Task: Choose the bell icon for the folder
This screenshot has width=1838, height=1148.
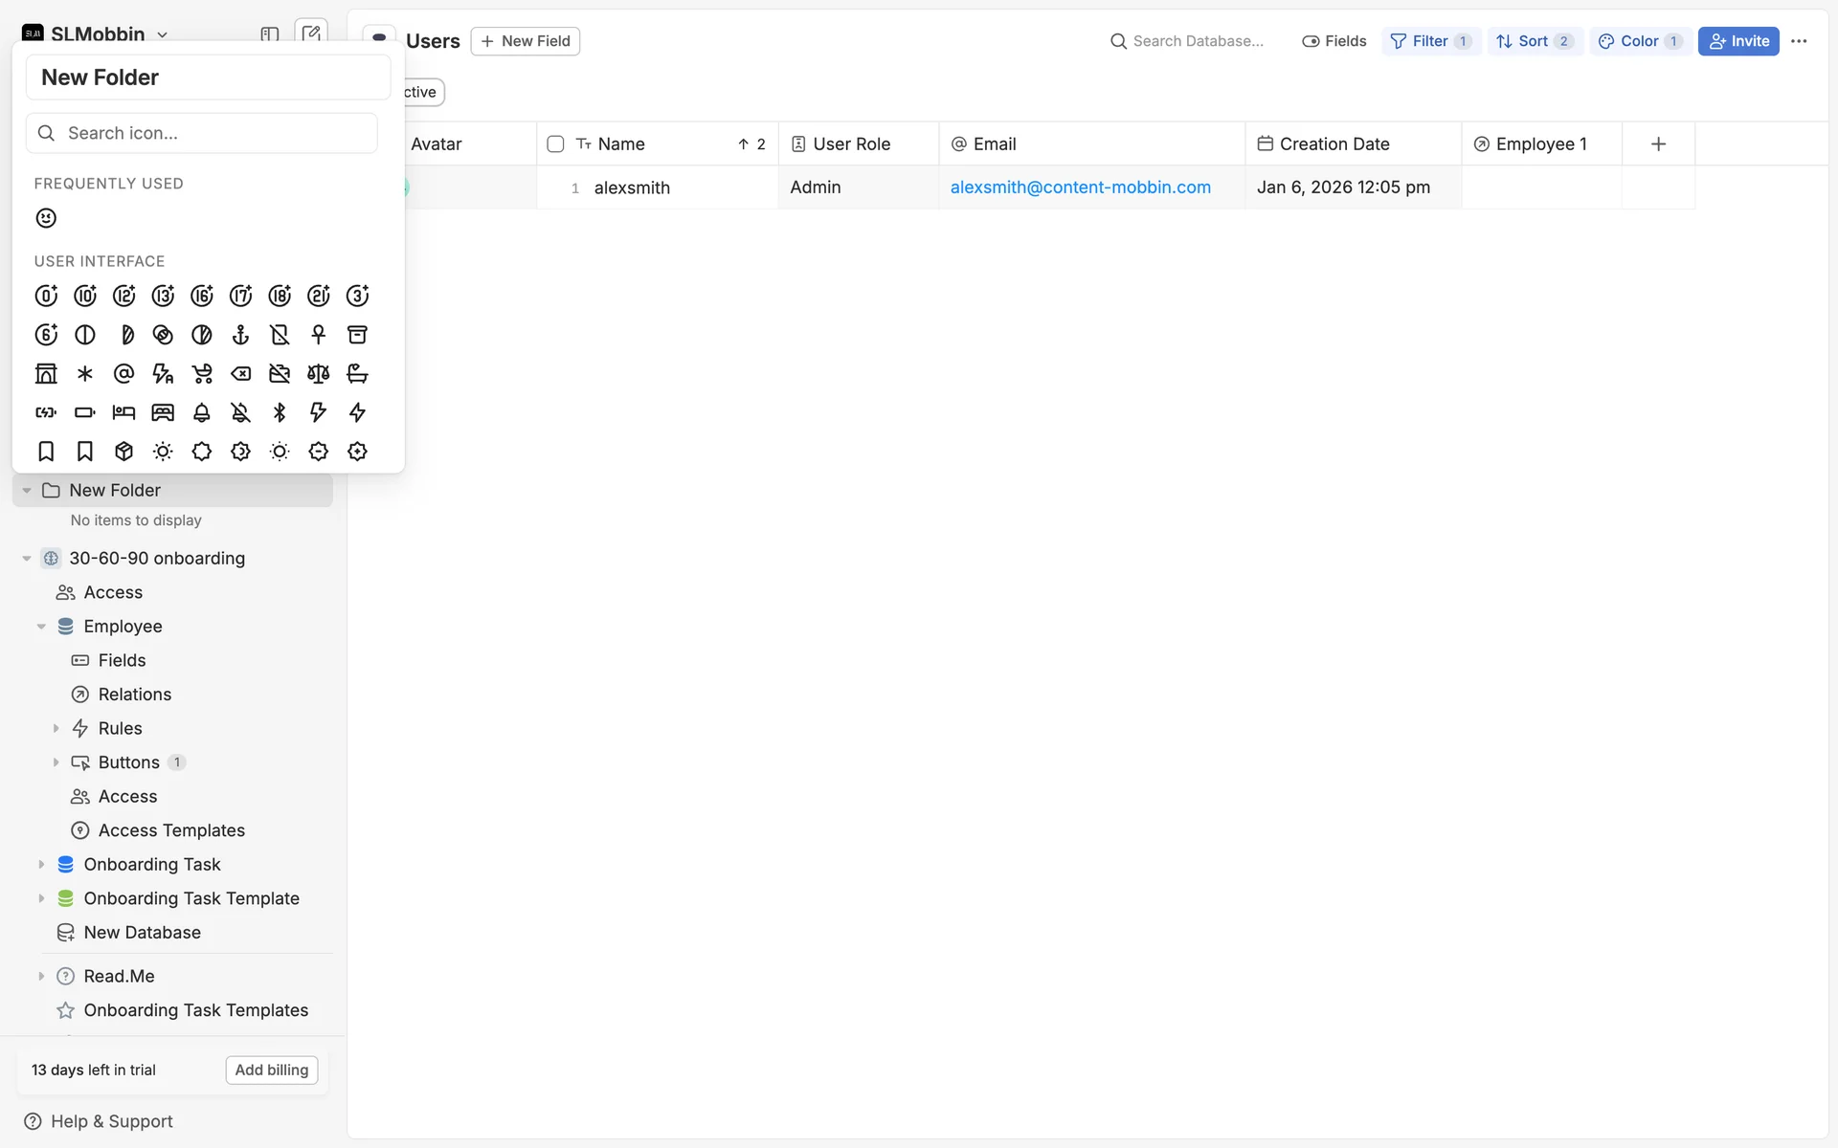Action: [202, 412]
